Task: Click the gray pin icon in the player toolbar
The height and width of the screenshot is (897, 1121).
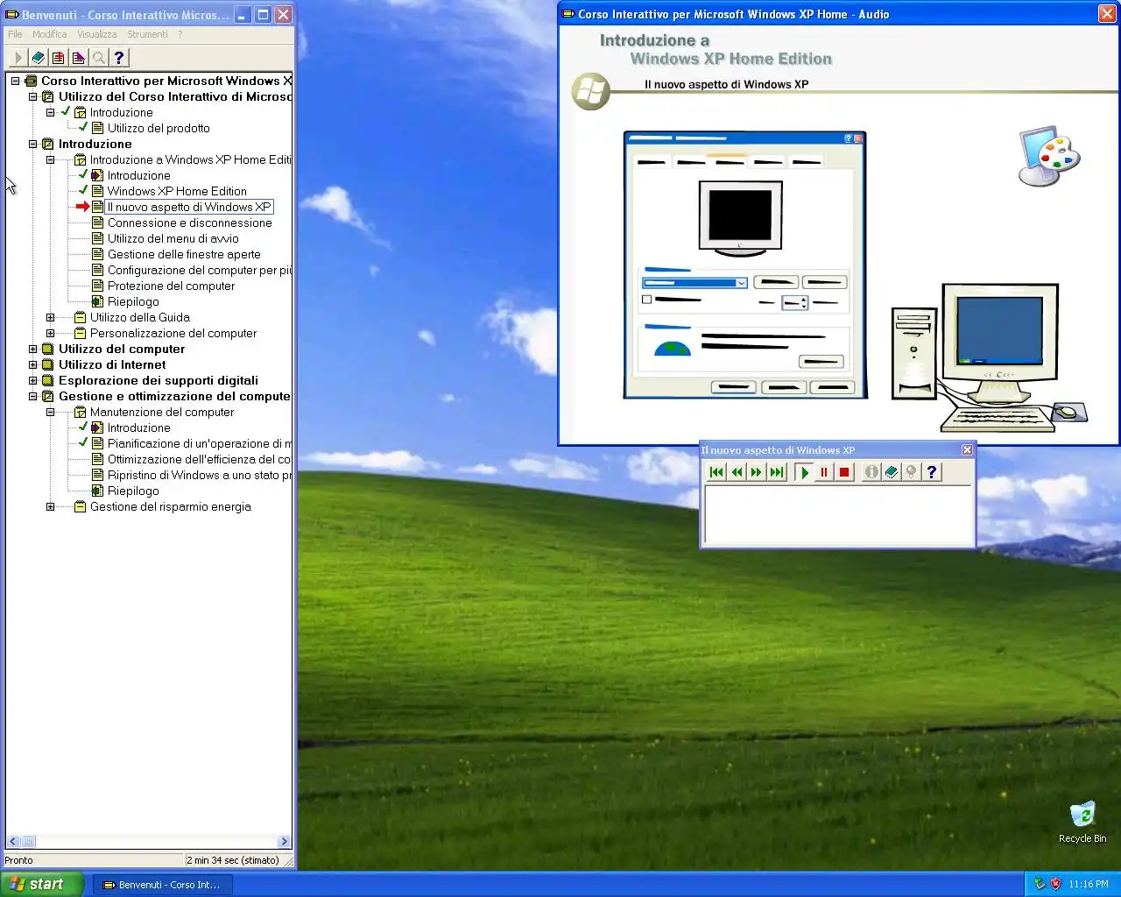Action: (x=912, y=472)
